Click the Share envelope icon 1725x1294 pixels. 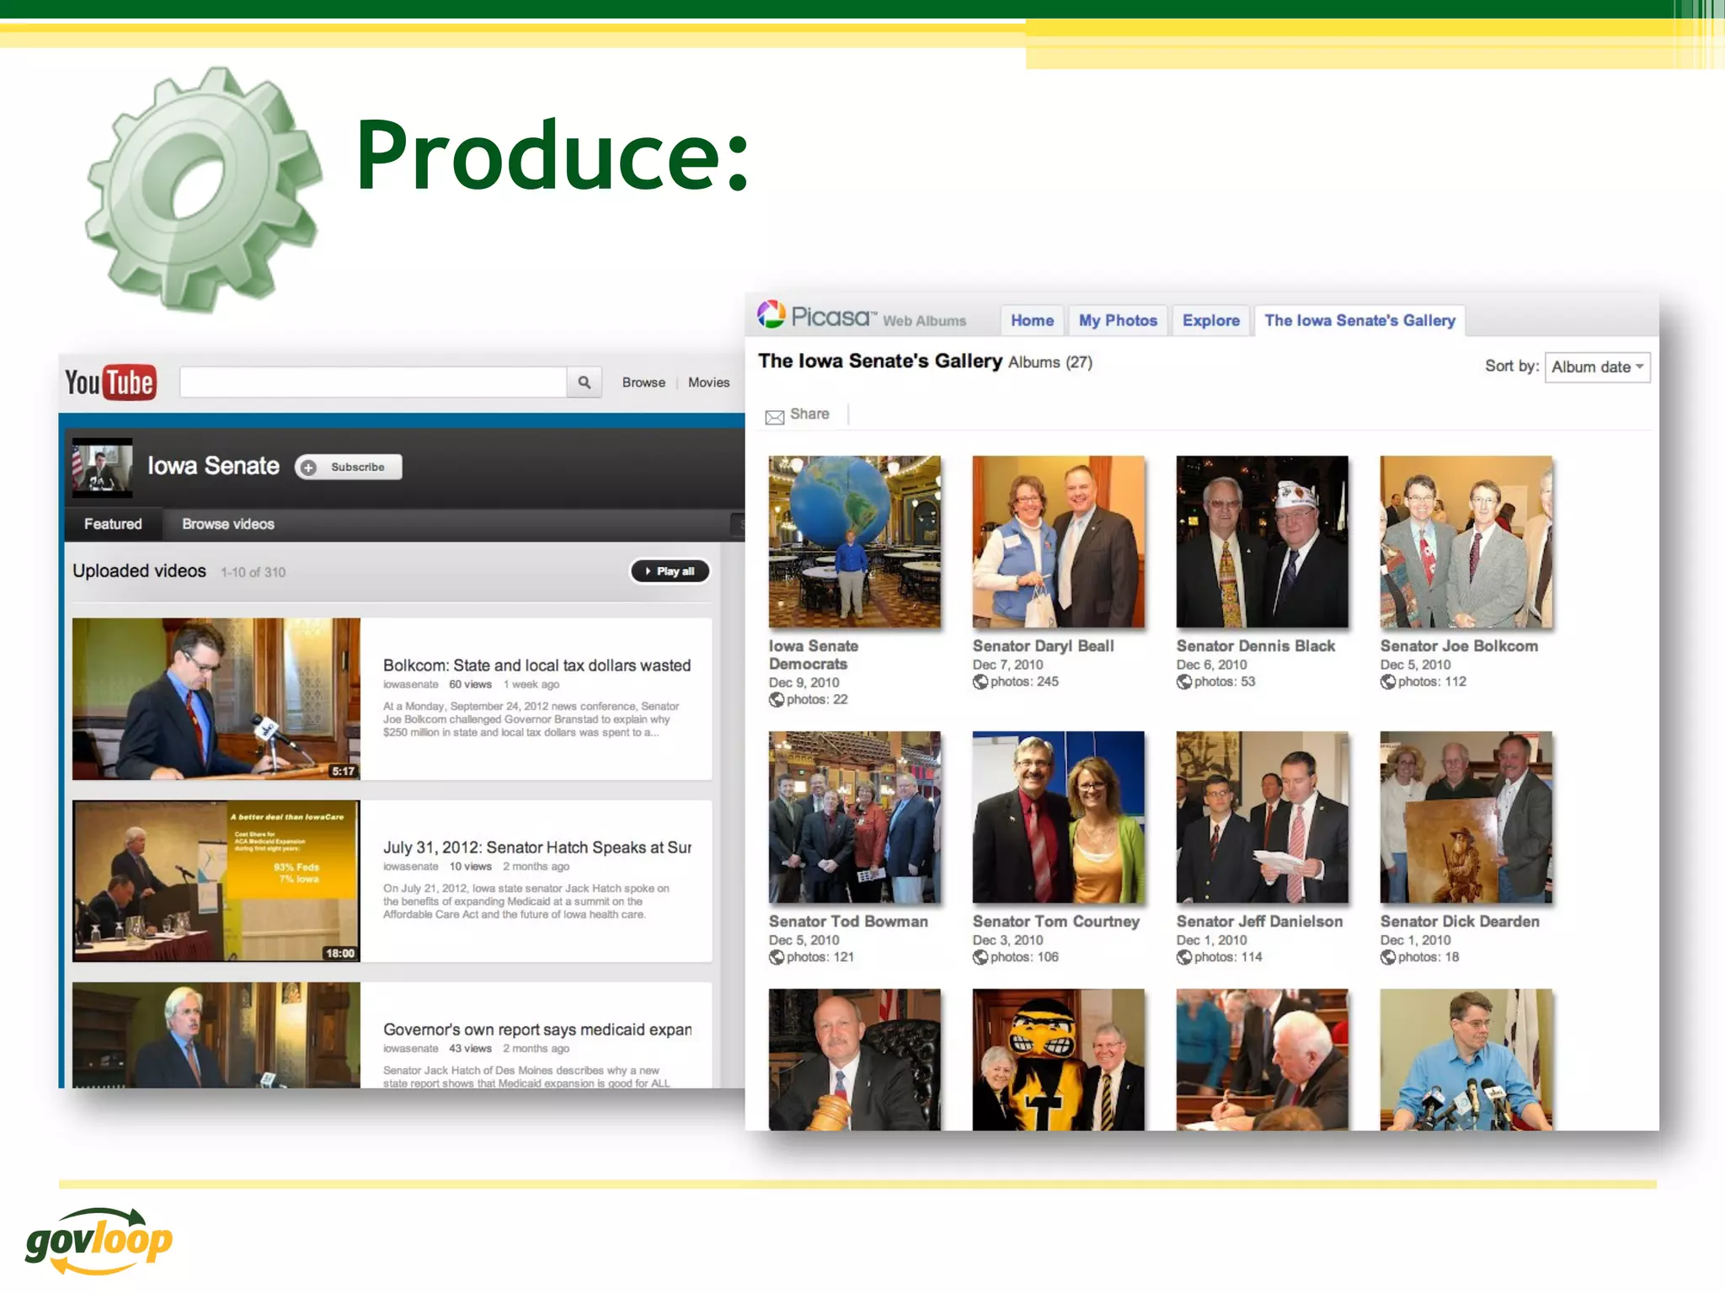click(x=774, y=417)
